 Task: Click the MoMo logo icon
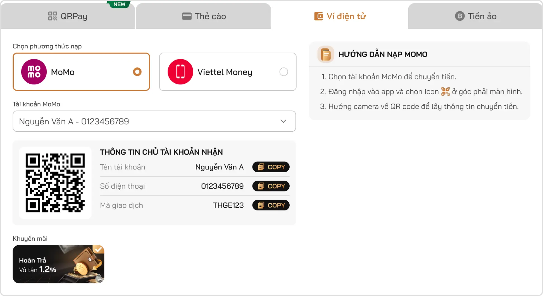point(34,72)
